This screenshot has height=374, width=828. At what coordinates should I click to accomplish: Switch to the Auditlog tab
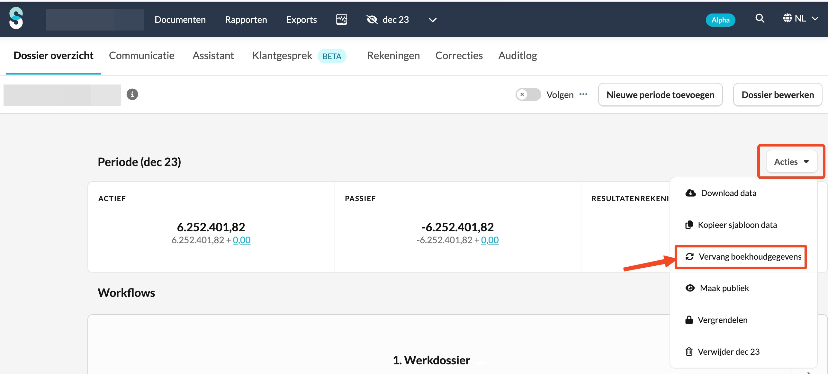pyautogui.click(x=517, y=56)
